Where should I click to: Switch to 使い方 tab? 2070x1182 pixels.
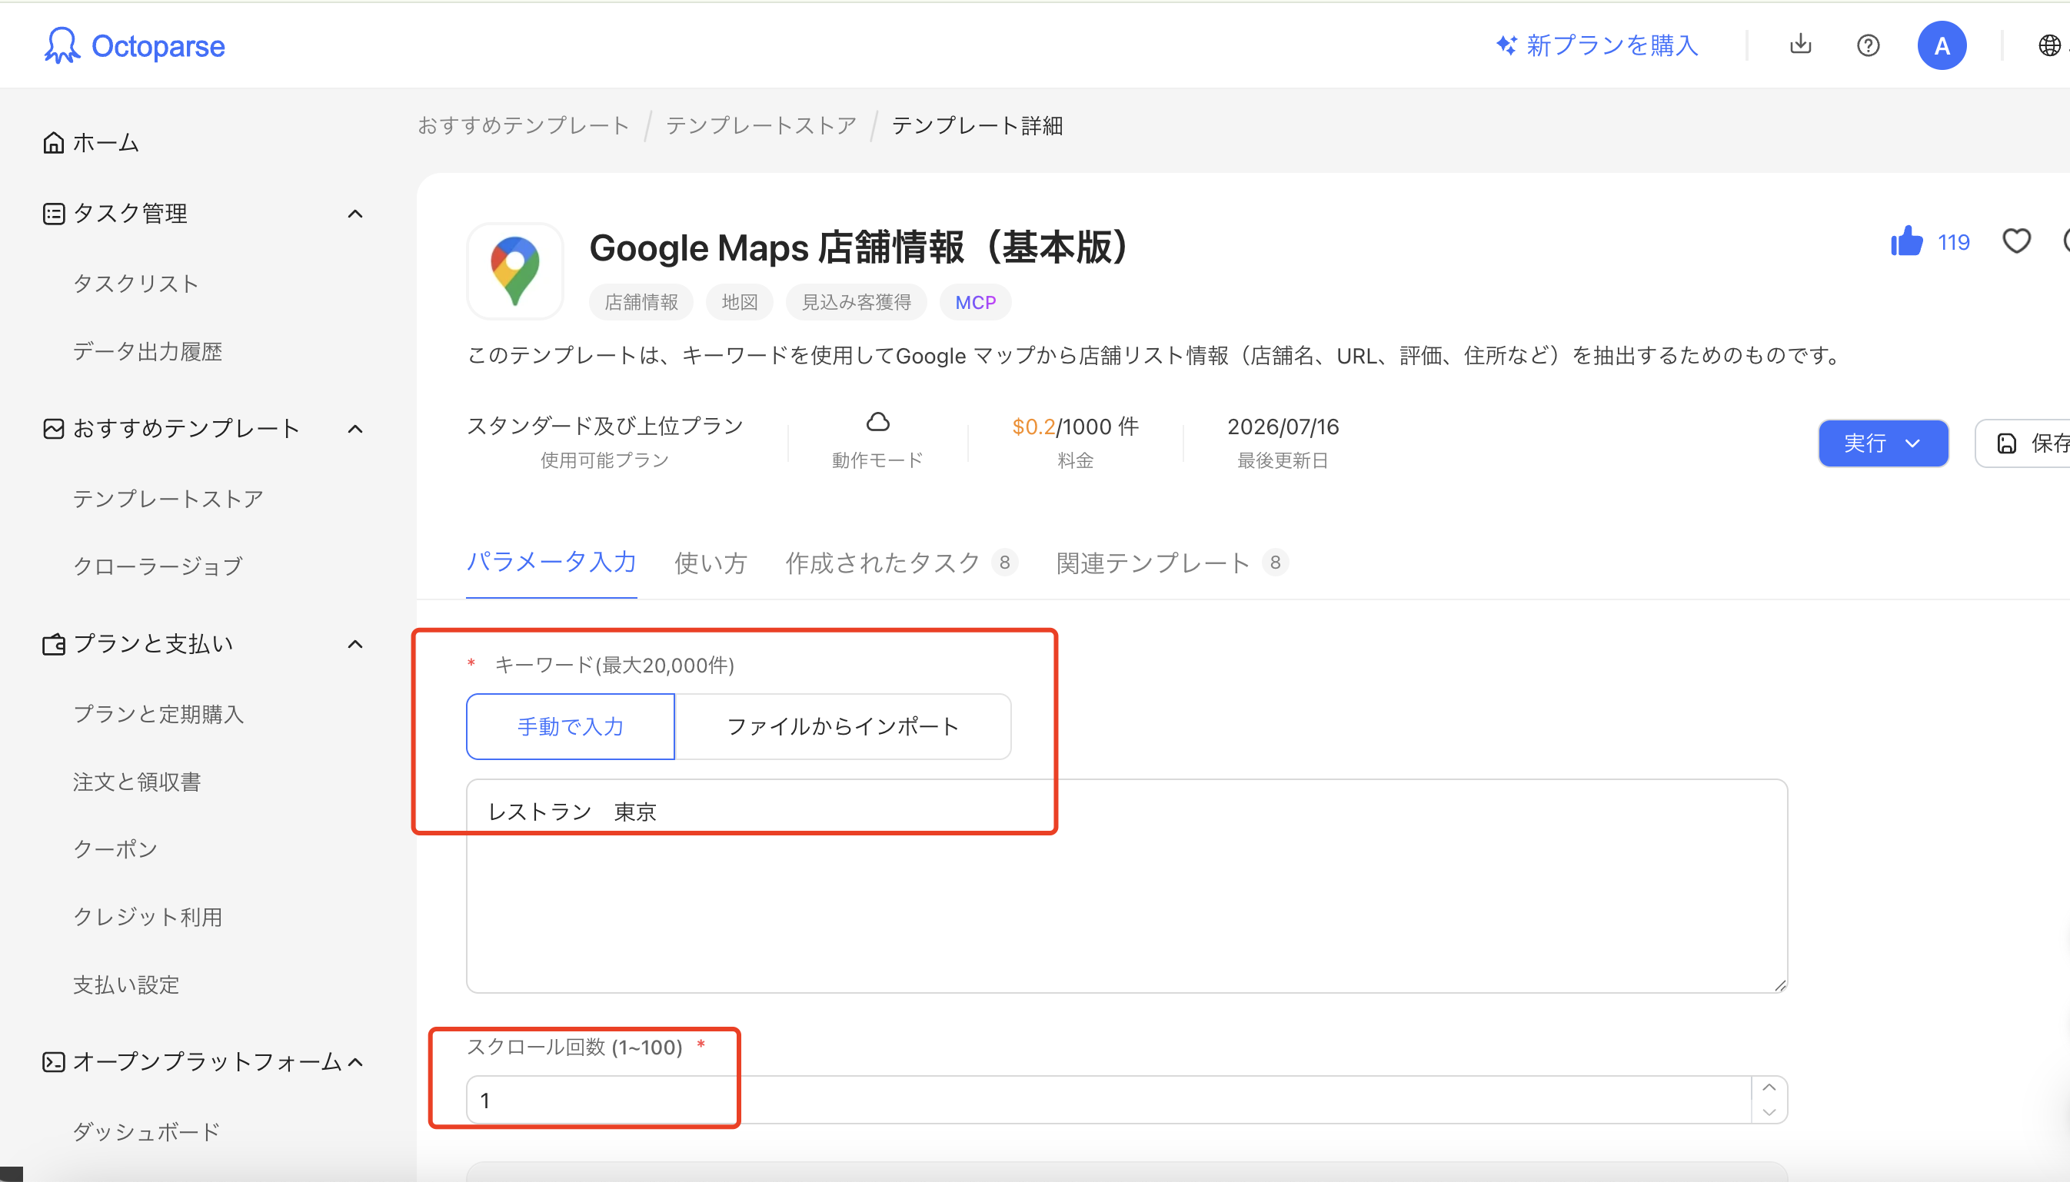[x=711, y=563]
